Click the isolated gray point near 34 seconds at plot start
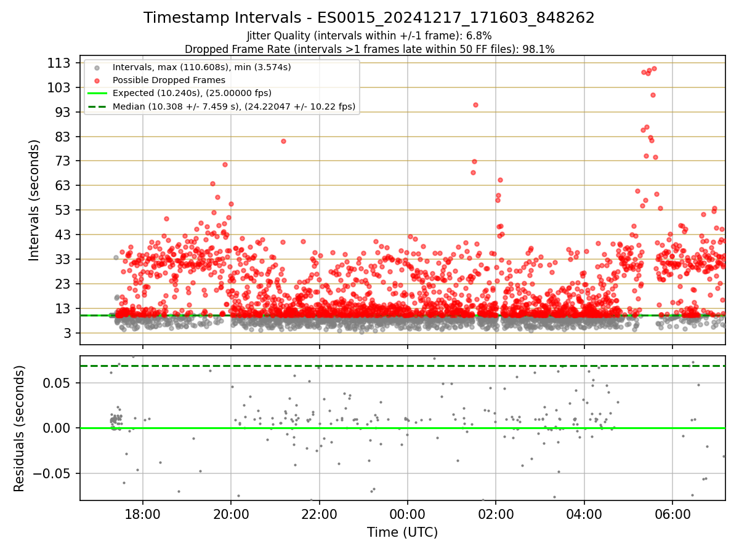 (116, 257)
